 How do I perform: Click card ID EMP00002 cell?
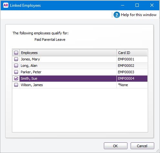pyautogui.click(x=132, y=66)
